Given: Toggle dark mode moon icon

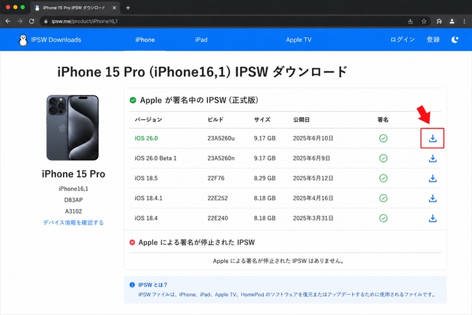Looking at the screenshot, I should (455, 40).
